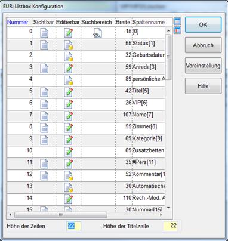Viewport: 228px width, 241px height.
Task: Toggle Sichtbar icon for Zimmer[8]
Action: tap(44, 128)
